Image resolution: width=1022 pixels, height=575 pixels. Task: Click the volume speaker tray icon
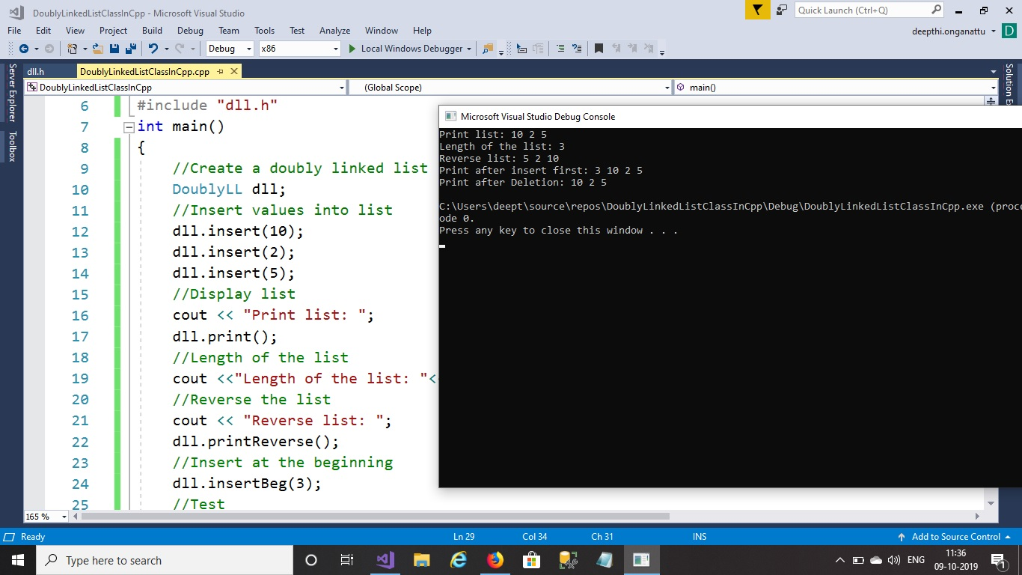pyautogui.click(x=893, y=560)
